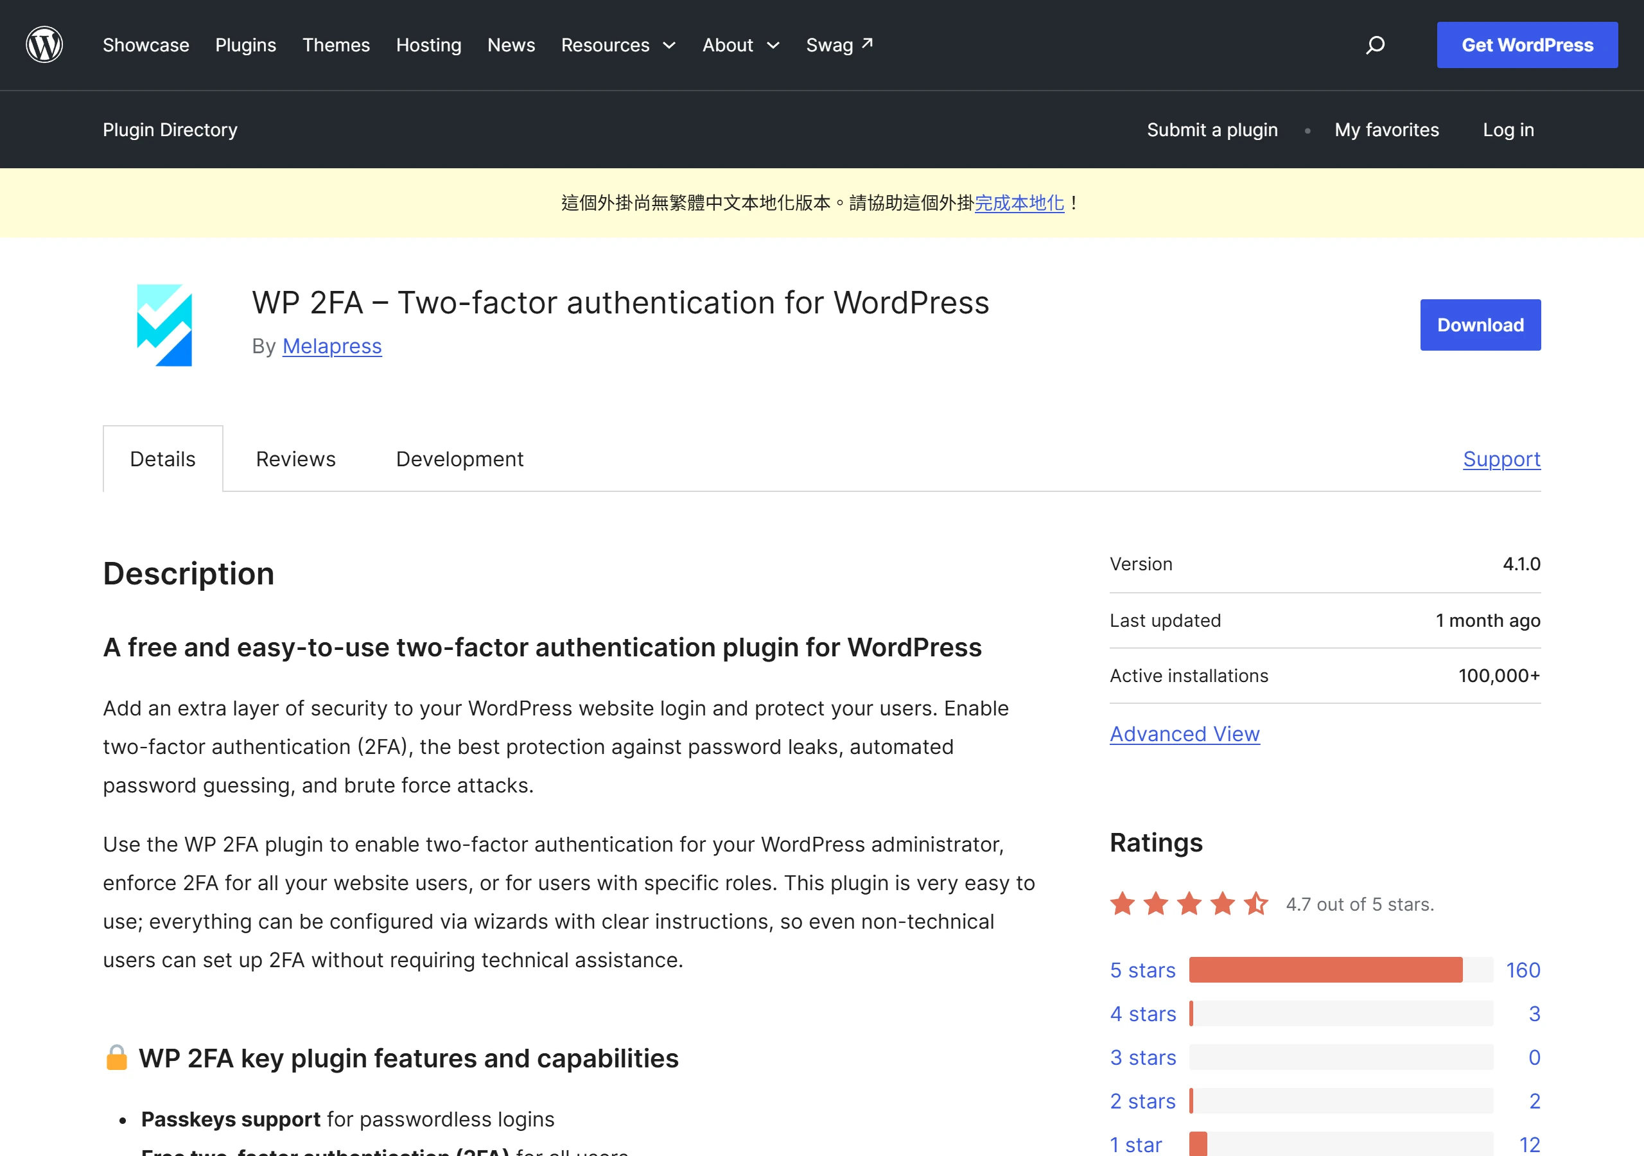Click Submit a plugin link
This screenshot has width=1644, height=1156.
click(x=1212, y=130)
